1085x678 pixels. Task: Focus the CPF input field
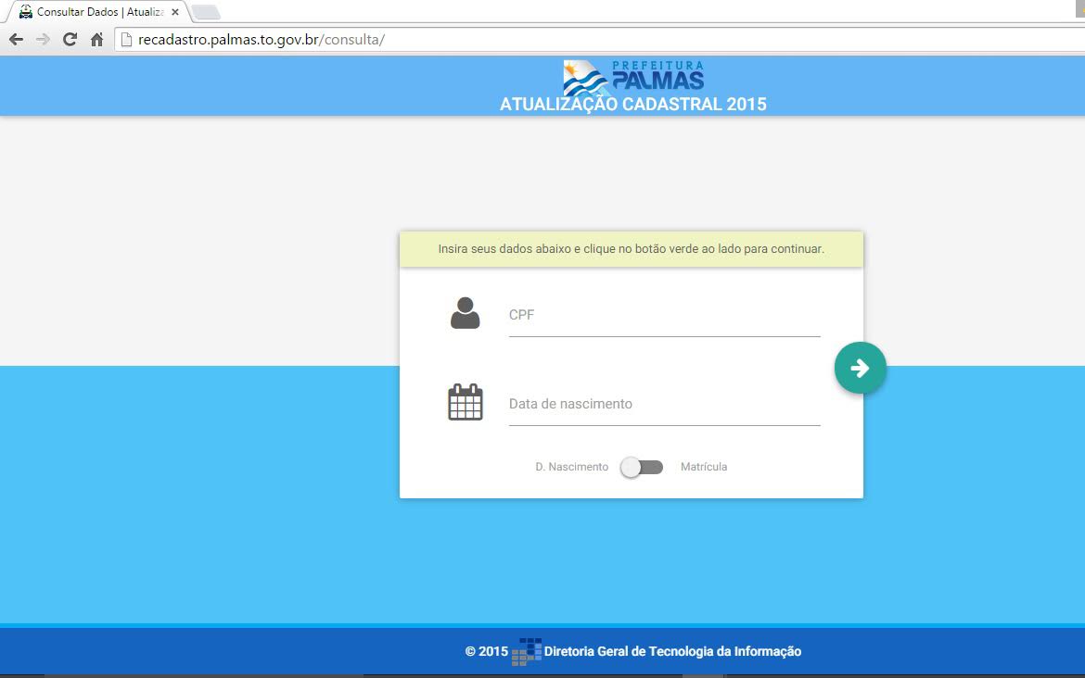pyautogui.click(x=664, y=316)
